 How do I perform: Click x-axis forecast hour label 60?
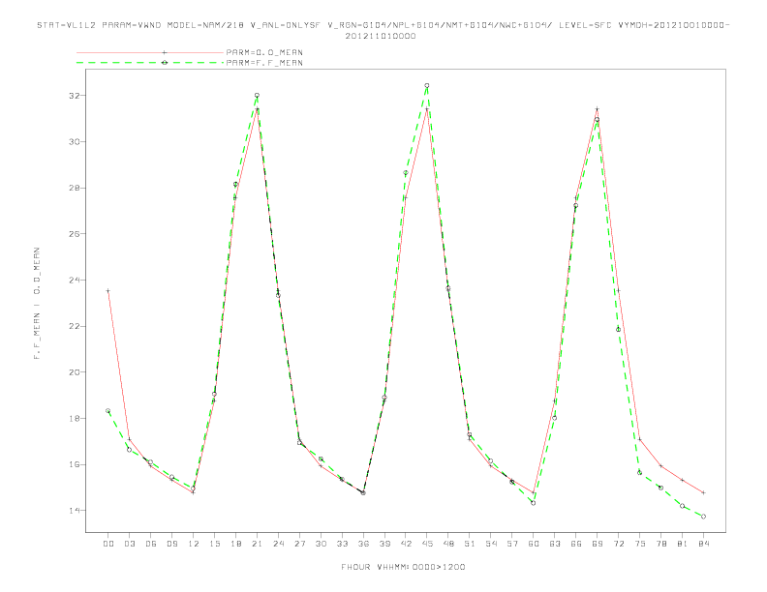coord(534,544)
